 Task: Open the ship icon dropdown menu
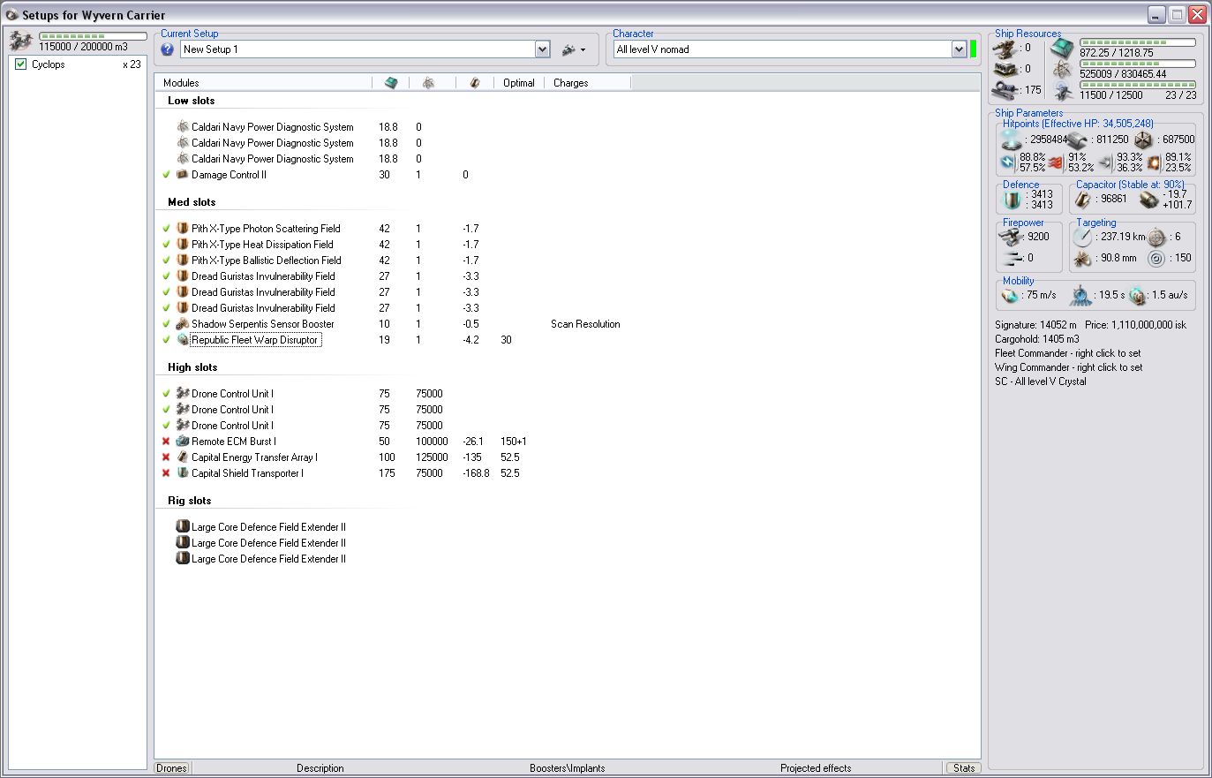click(x=575, y=49)
